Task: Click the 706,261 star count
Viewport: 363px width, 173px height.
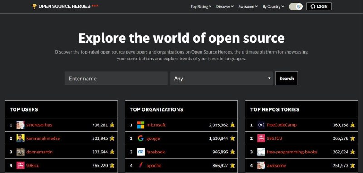Action: coord(100,125)
